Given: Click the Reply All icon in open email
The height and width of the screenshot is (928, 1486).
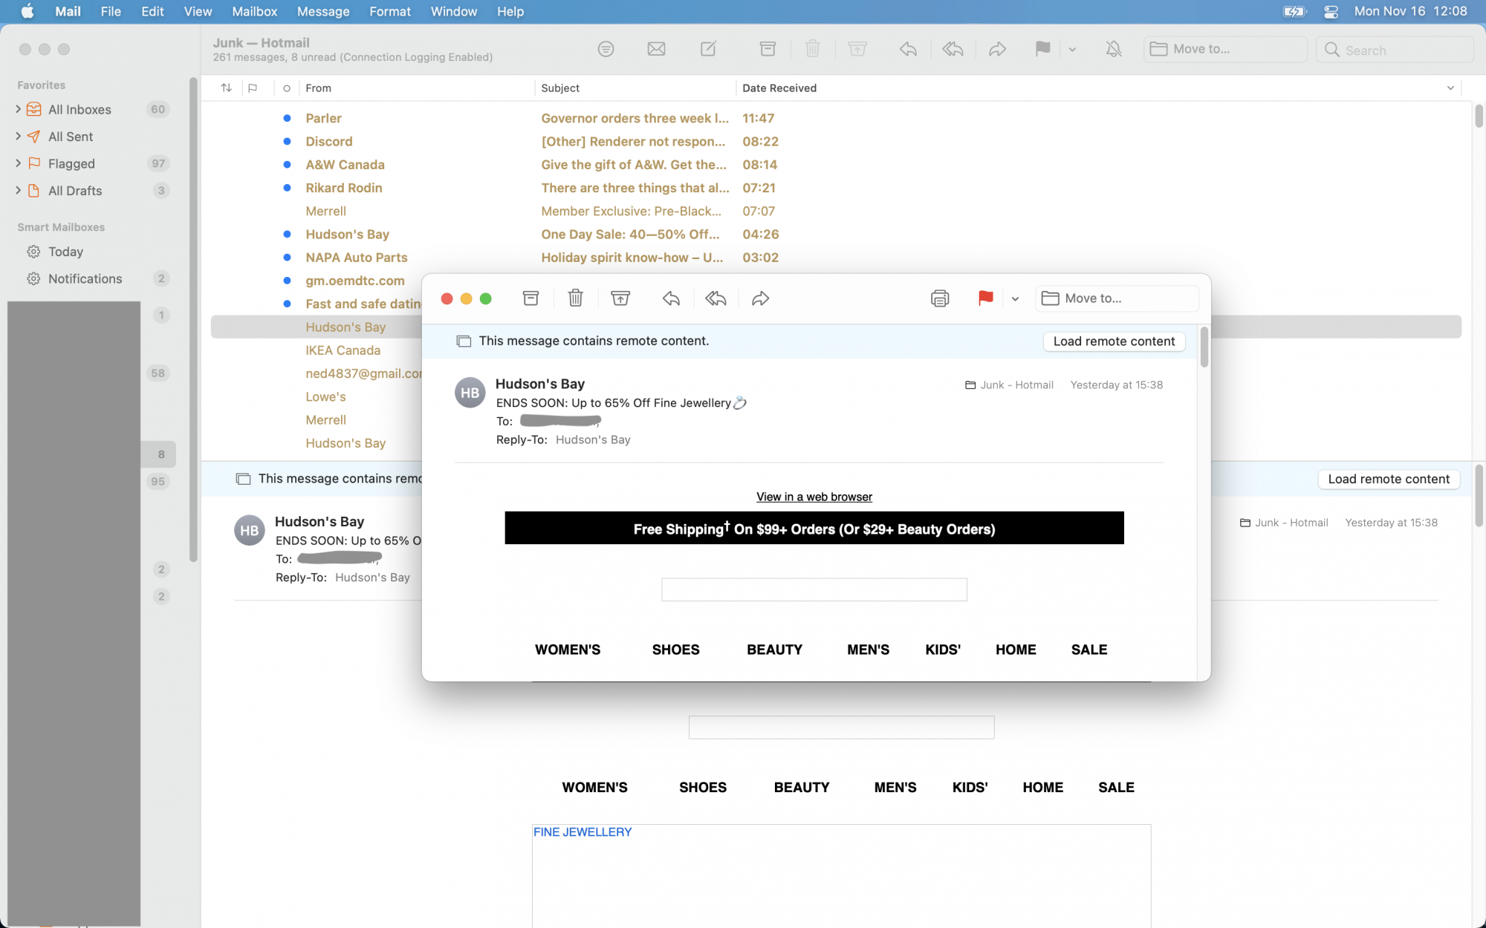Looking at the screenshot, I should [x=716, y=298].
